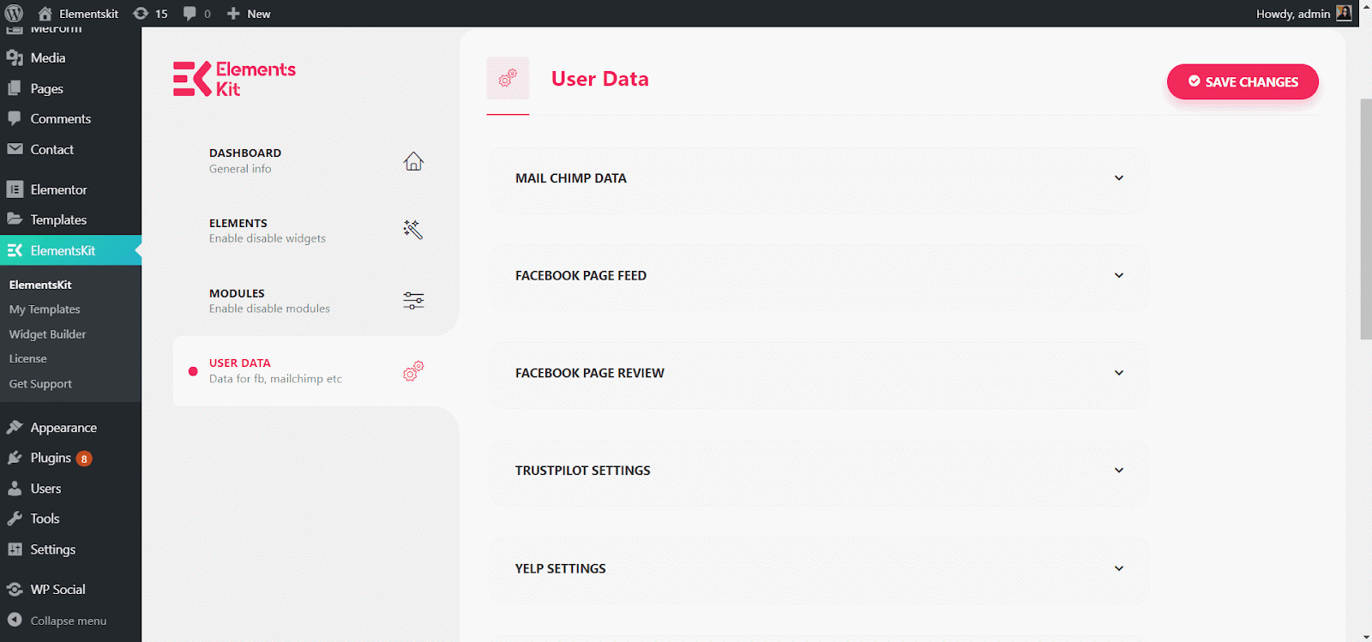Screen dimensions: 1372x642
Task: Open the Elementskit site home icon
Action: coord(45,14)
